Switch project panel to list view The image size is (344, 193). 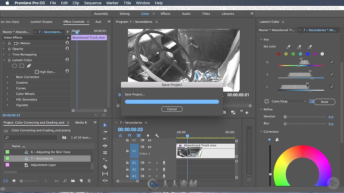(x=6, y=181)
